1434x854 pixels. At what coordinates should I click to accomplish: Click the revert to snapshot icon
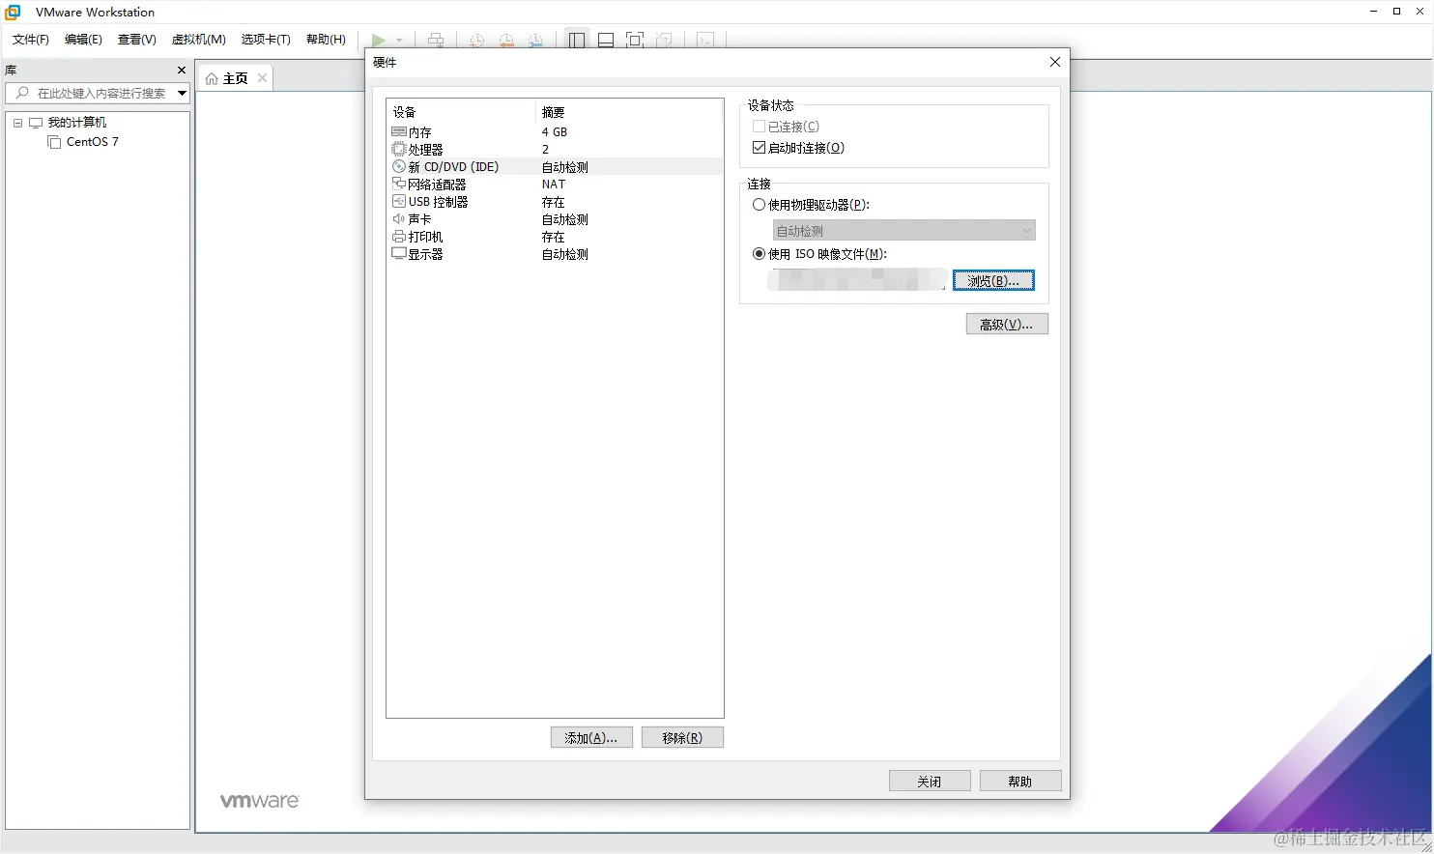(x=506, y=40)
